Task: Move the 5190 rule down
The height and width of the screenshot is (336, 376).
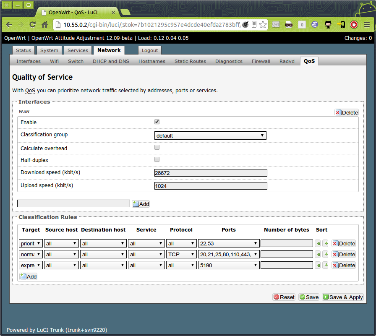Action: [x=326, y=265]
